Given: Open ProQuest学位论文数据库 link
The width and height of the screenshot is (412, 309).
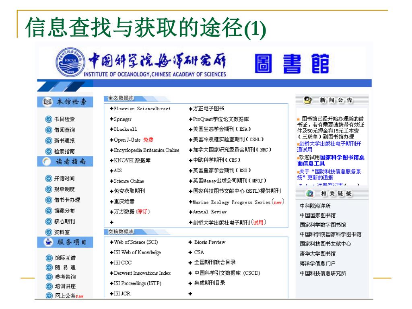Looking at the screenshot, I should [221, 119].
